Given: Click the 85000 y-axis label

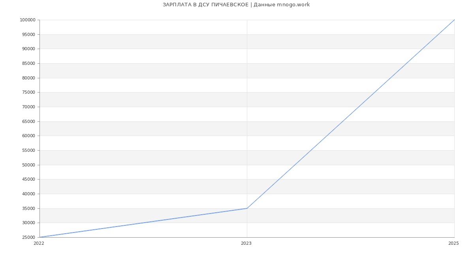Looking at the screenshot, I should (28, 63).
